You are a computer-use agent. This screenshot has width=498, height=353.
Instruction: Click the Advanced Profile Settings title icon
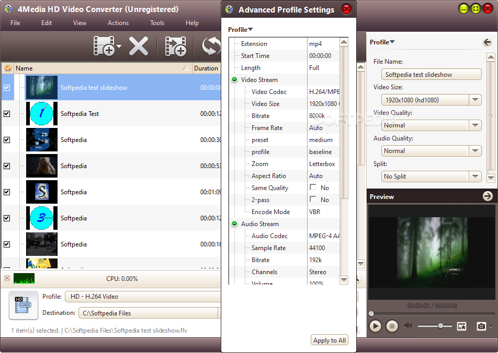pyautogui.click(x=229, y=10)
